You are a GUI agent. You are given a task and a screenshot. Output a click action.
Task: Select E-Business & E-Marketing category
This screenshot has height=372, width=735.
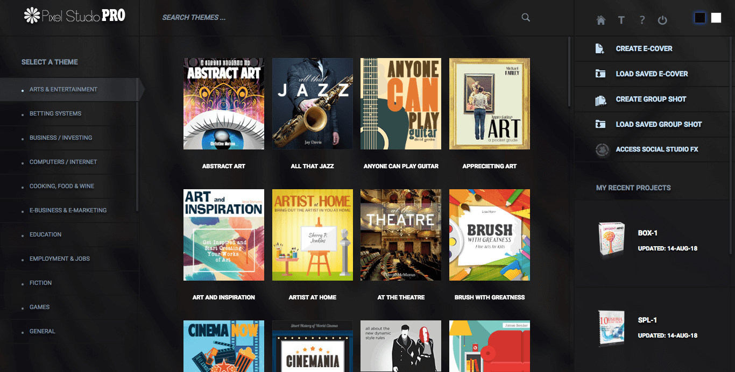click(x=69, y=210)
